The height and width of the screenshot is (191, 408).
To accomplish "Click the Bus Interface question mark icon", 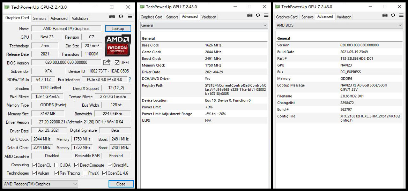I will [130, 79].
